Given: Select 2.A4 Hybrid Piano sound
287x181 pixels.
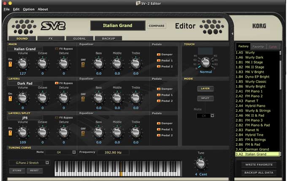Looking at the screenshot, I should tap(257, 106).
